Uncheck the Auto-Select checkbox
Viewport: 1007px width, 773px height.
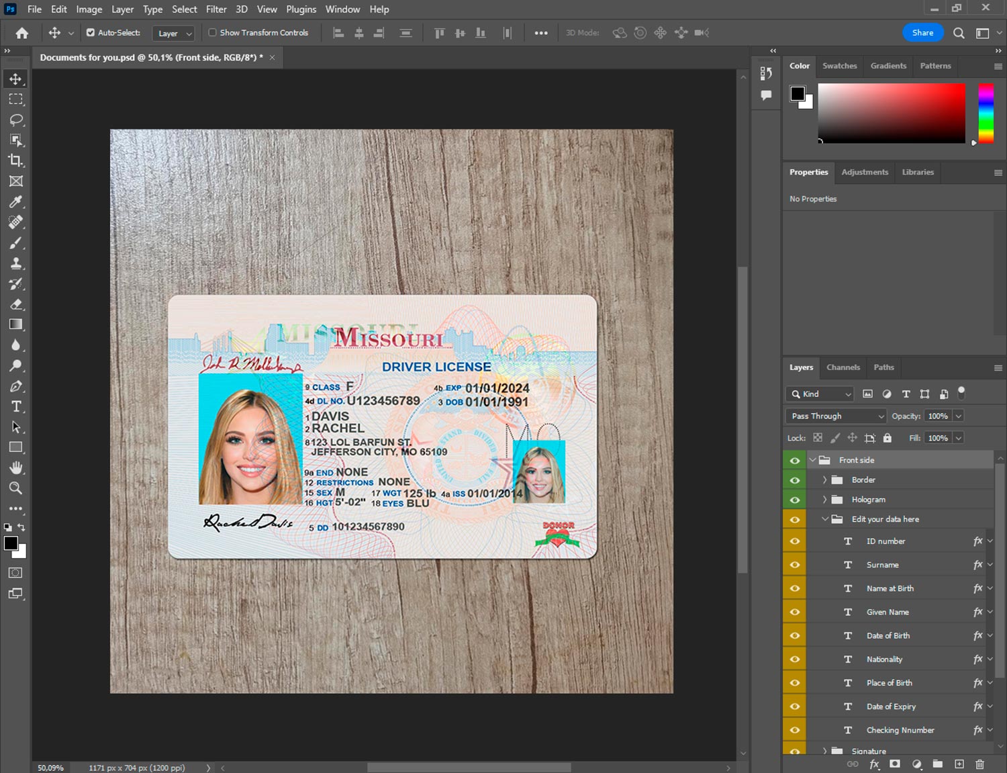point(91,32)
